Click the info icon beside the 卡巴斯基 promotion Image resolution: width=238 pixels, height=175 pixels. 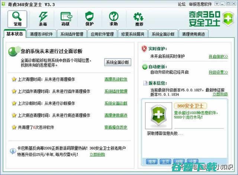(13, 151)
